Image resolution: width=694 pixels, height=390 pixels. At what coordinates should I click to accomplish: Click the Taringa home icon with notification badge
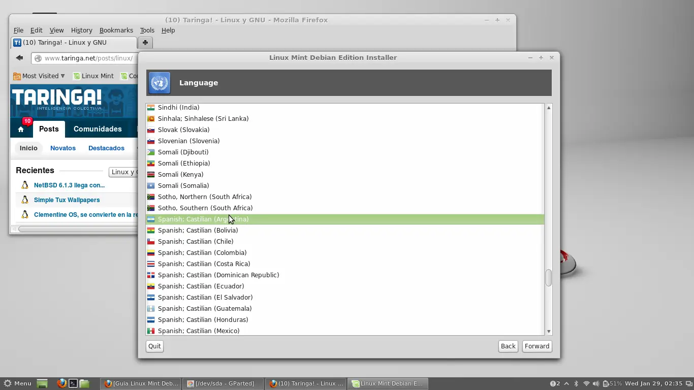[21, 129]
